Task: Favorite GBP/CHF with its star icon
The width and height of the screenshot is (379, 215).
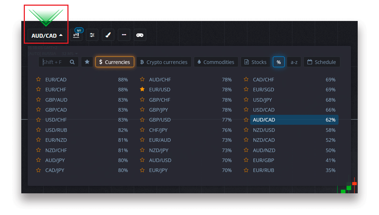Action: pyautogui.click(x=142, y=100)
